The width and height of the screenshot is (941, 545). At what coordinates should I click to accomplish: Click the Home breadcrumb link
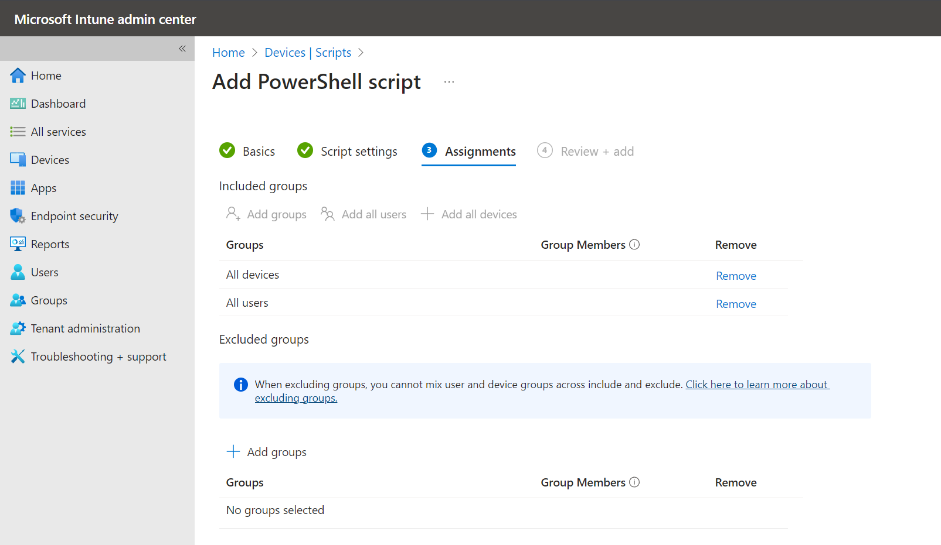coord(229,53)
